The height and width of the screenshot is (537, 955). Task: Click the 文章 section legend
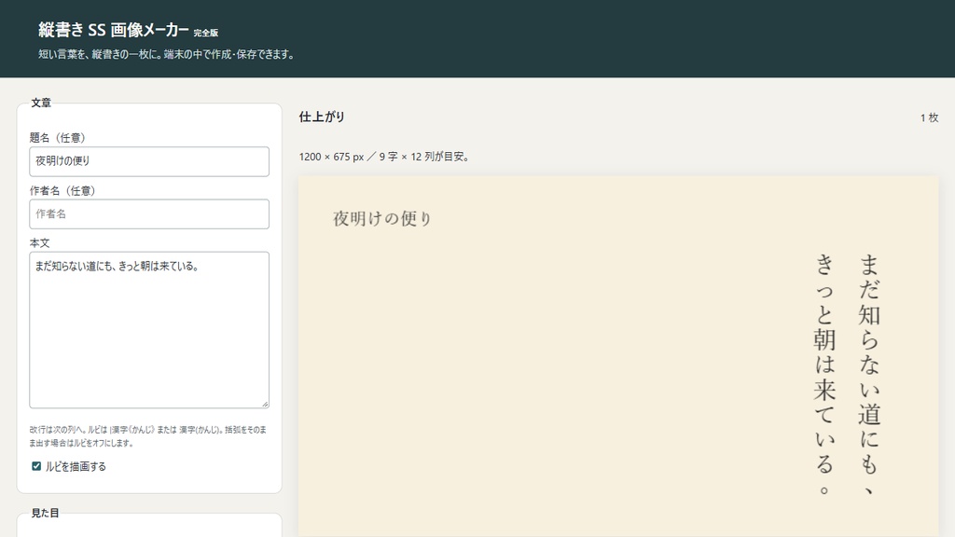[41, 103]
